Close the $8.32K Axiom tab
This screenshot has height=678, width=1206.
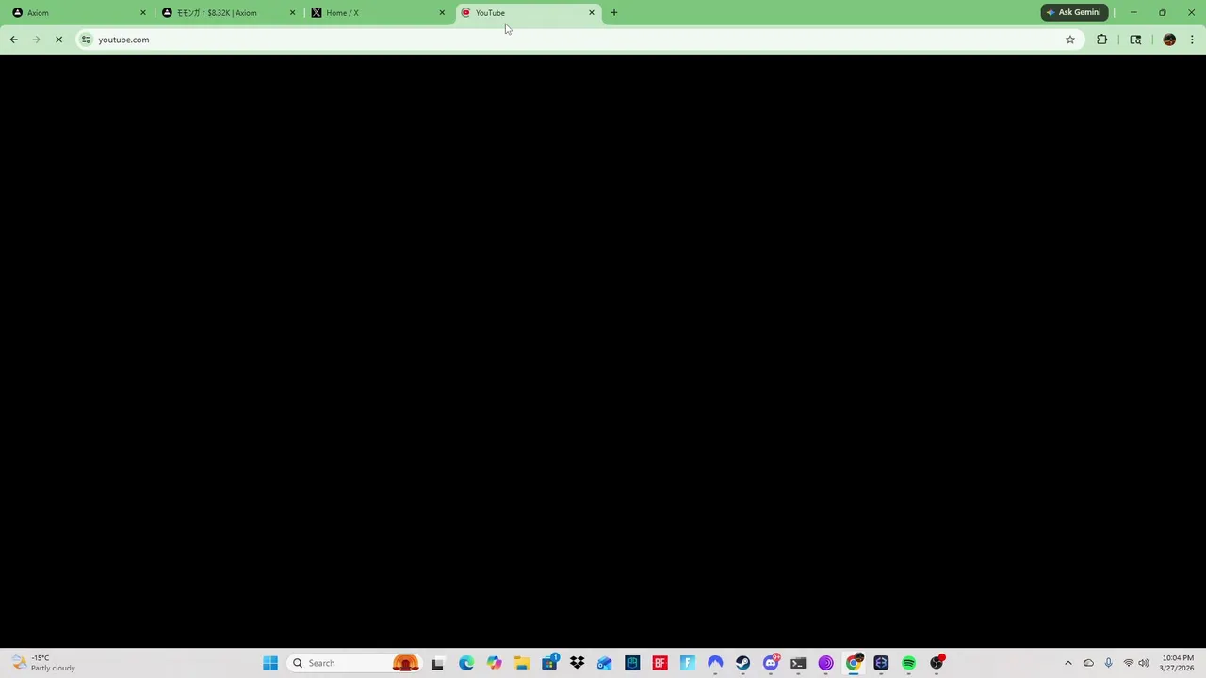click(x=292, y=13)
